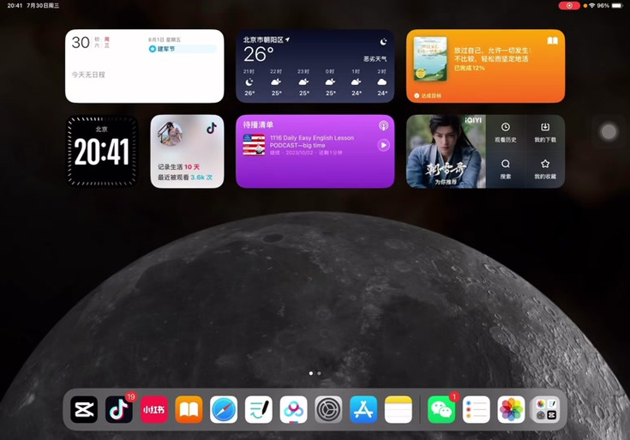Open the Settings gear app in dock

(328, 409)
